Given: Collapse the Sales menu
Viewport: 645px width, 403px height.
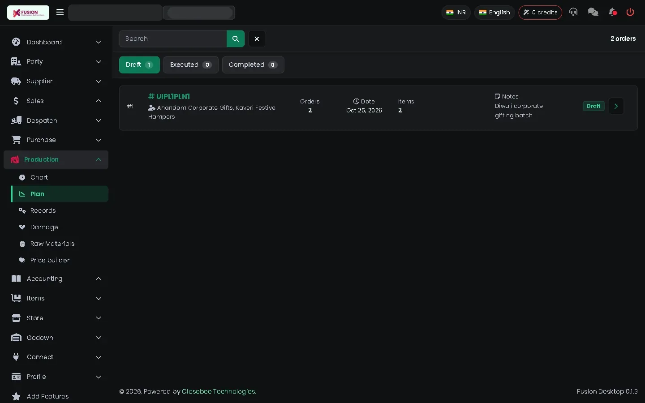Looking at the screenshot, I should 56,101.
